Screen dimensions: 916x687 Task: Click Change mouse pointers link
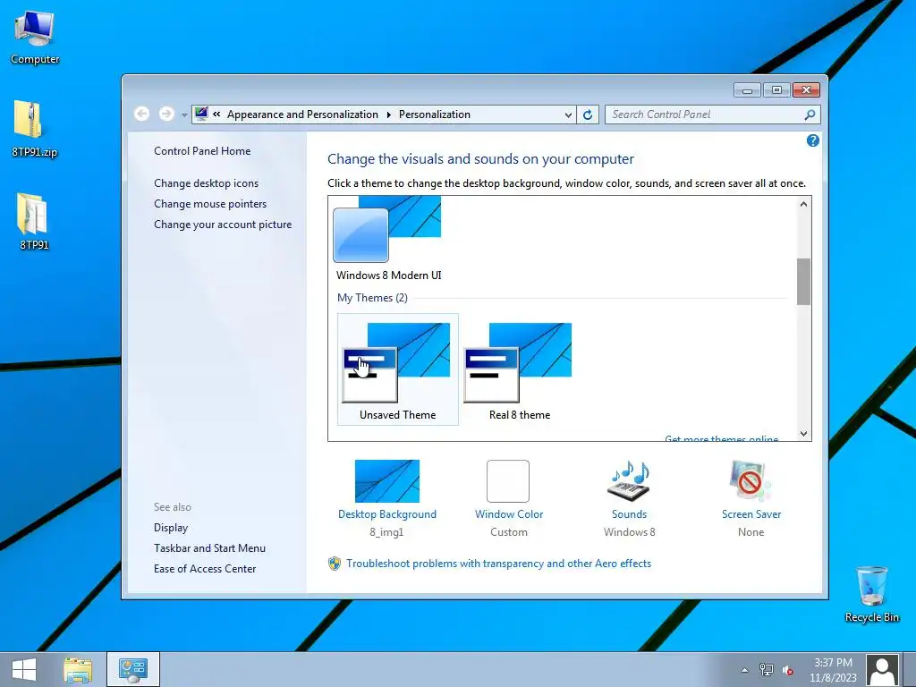210,204
